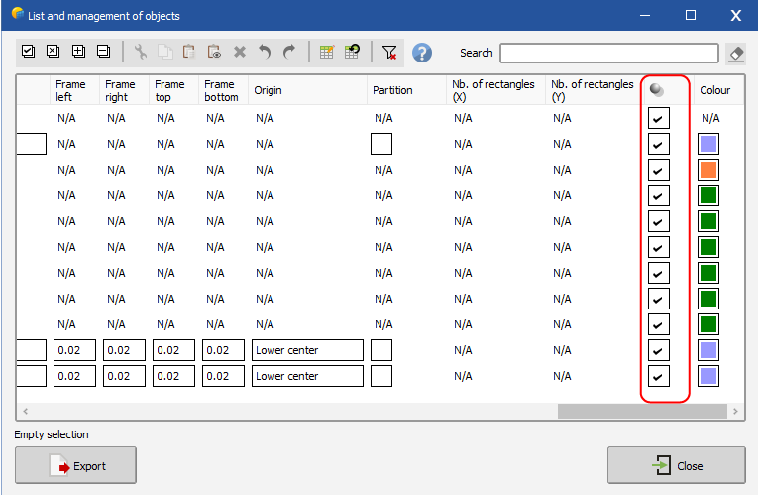Click the 'Frame top' column header
This screenshot has width=758, height=495.
(x=173, y=90)
